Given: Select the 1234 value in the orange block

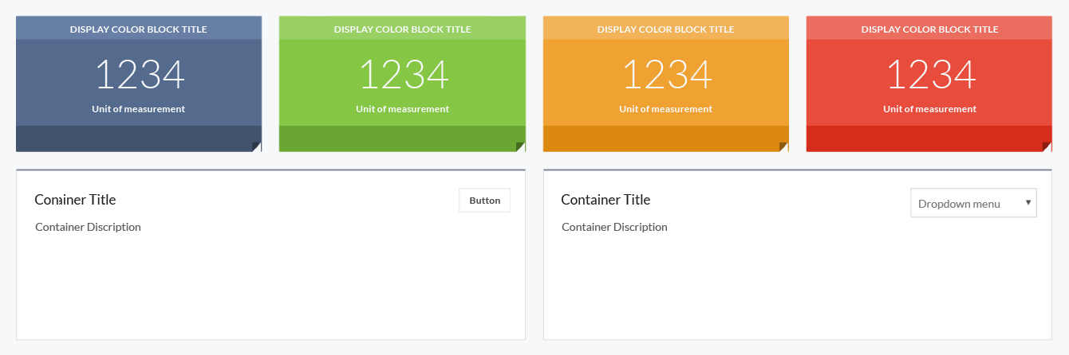Looking at the screenshot, I should 667,76.
